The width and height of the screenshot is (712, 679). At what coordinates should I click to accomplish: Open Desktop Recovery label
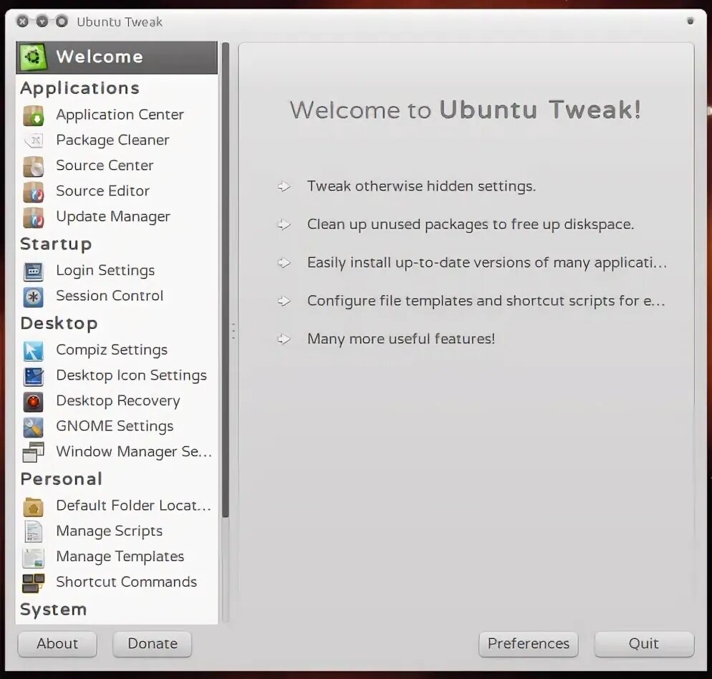pos(118,400)
